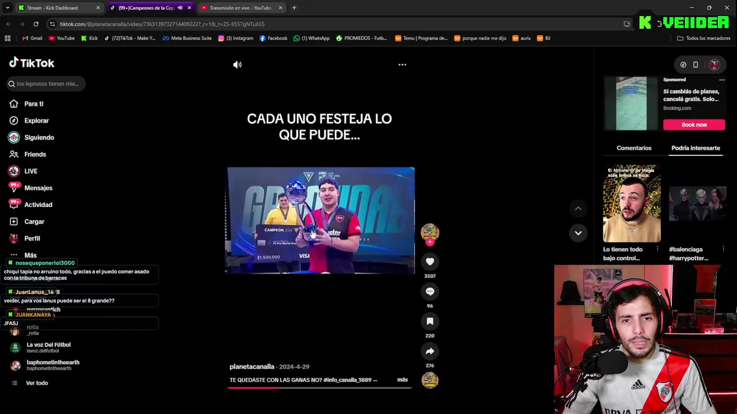Open profile avatar in top right
The width and height of the screenshot is (737, 414).
714,65
